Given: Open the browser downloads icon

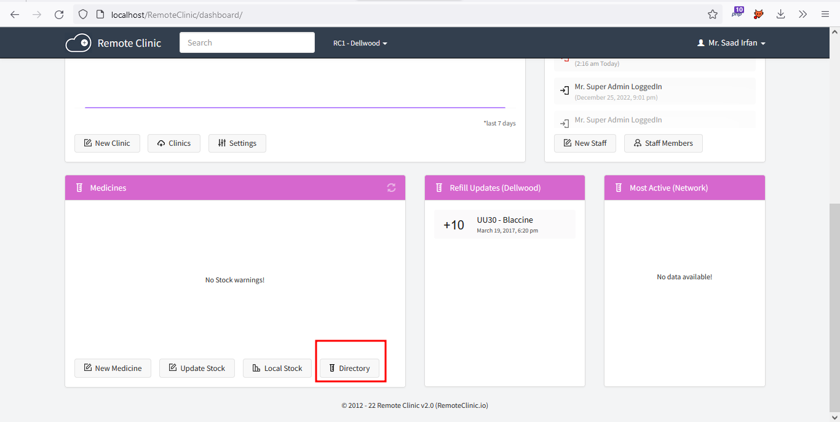Looking at the screenshot, I should click(x=781, y=14).
